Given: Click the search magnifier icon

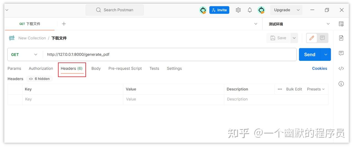Looking at the screenshot, I should click(x=98, y=10).
